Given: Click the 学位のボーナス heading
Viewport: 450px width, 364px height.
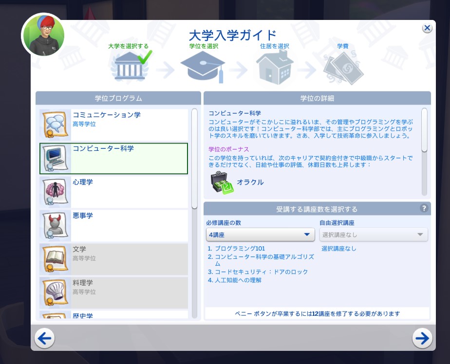Looking at the screenshot, I should [229, 149].
